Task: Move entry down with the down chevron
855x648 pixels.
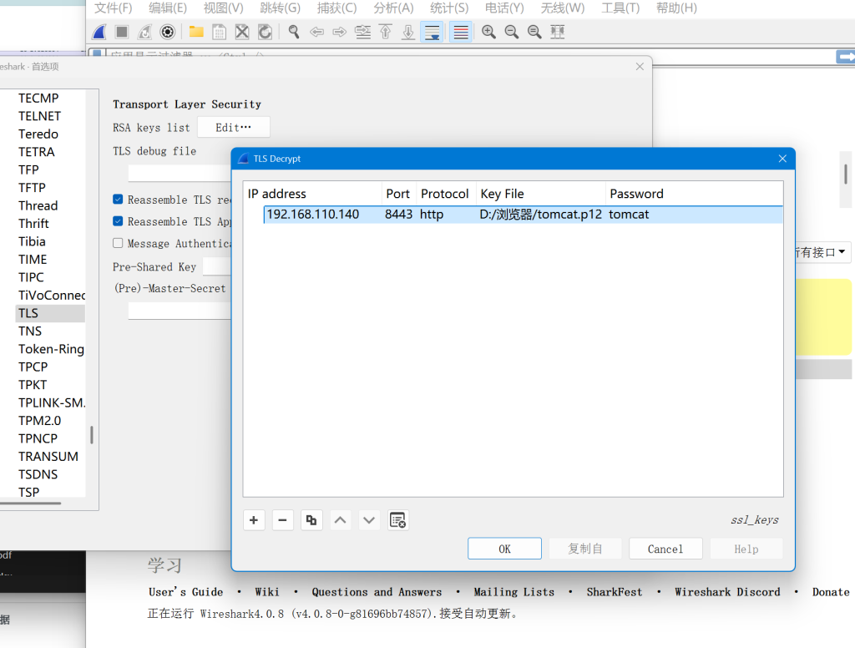Action: [369, 520]
